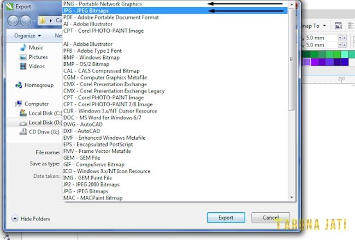This screenshot has width=355, height=240.
Task: Select JP2 - JPEG 2000 Bitmaps
Action: click(x=175, y=184)
